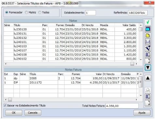The width and height of the screenshot is (155, 119).
Task: Select note row lu230120
Action: (70, 29)
